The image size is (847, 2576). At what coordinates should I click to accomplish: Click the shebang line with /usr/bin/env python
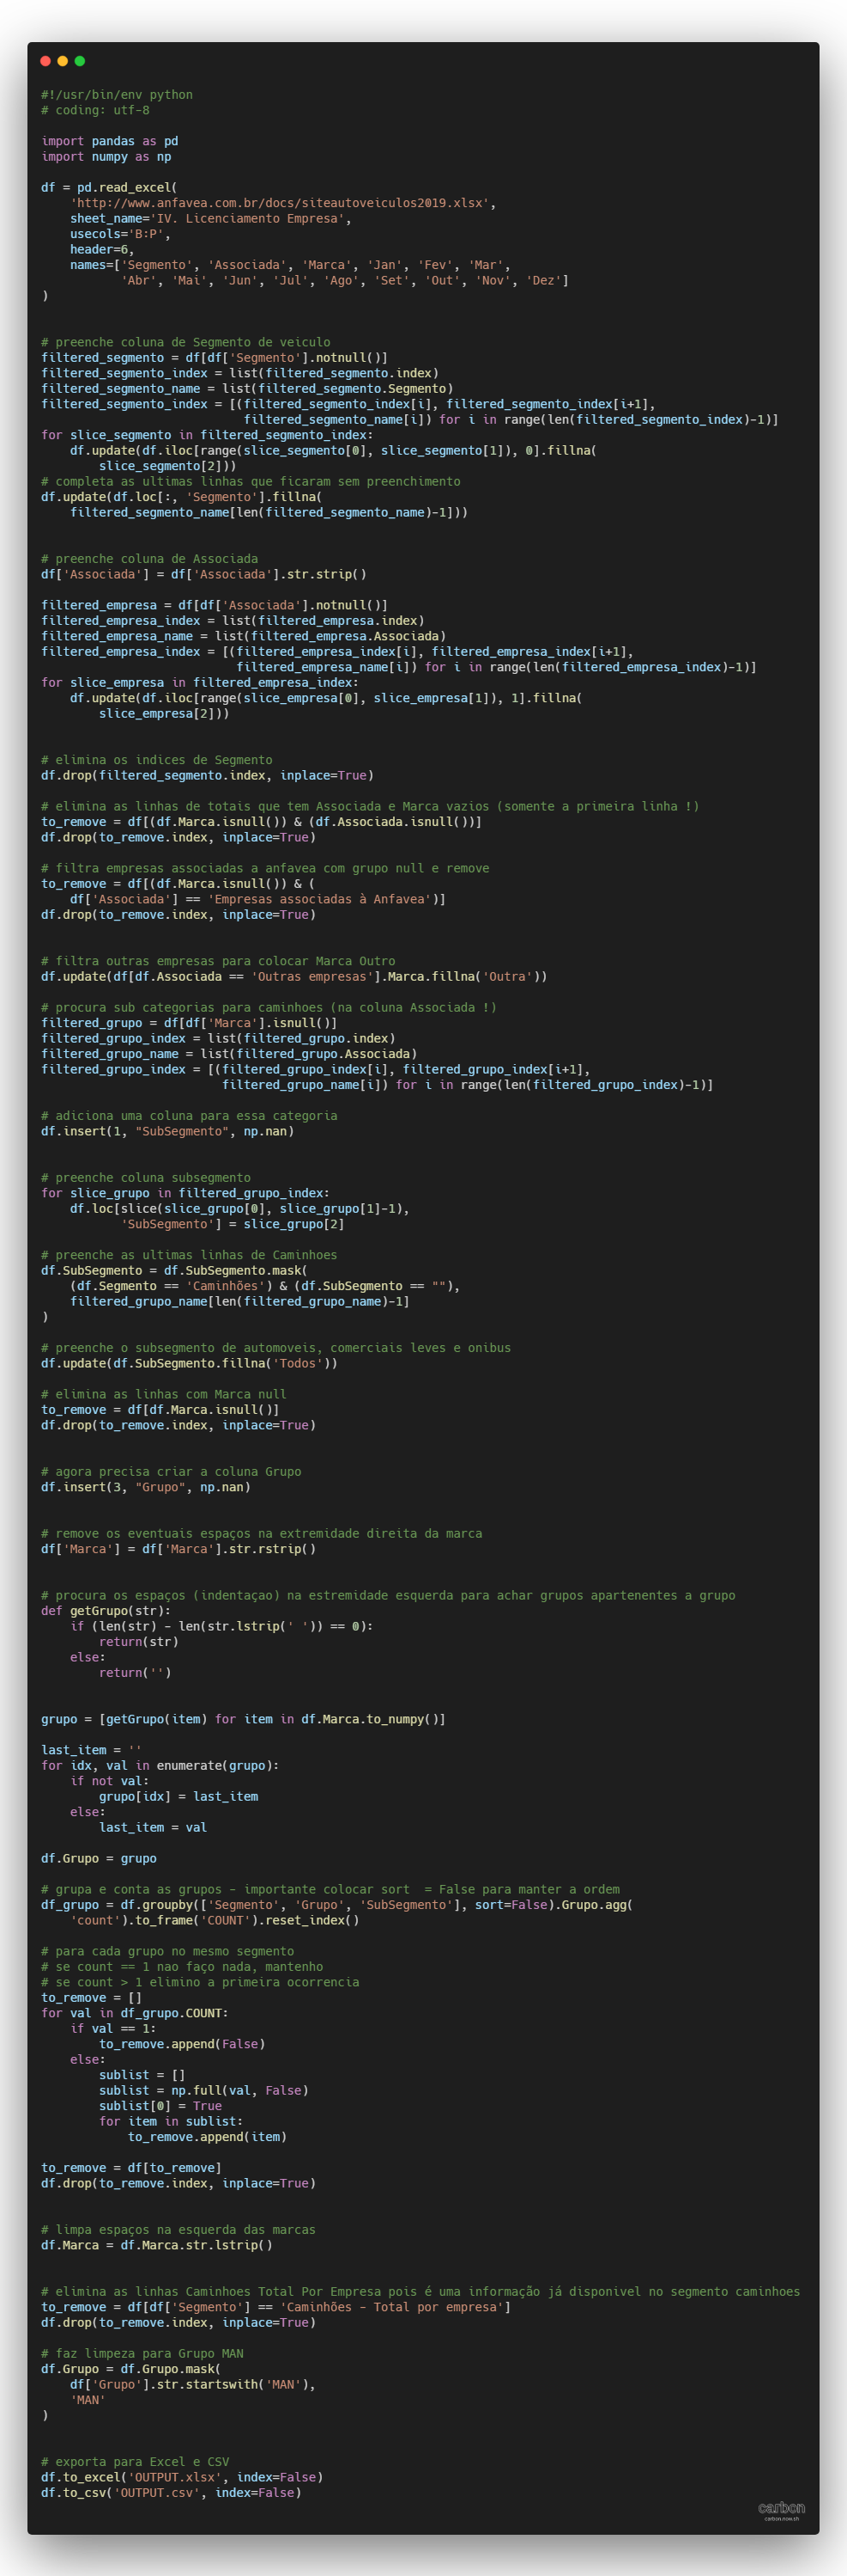[x=117, y=95]
